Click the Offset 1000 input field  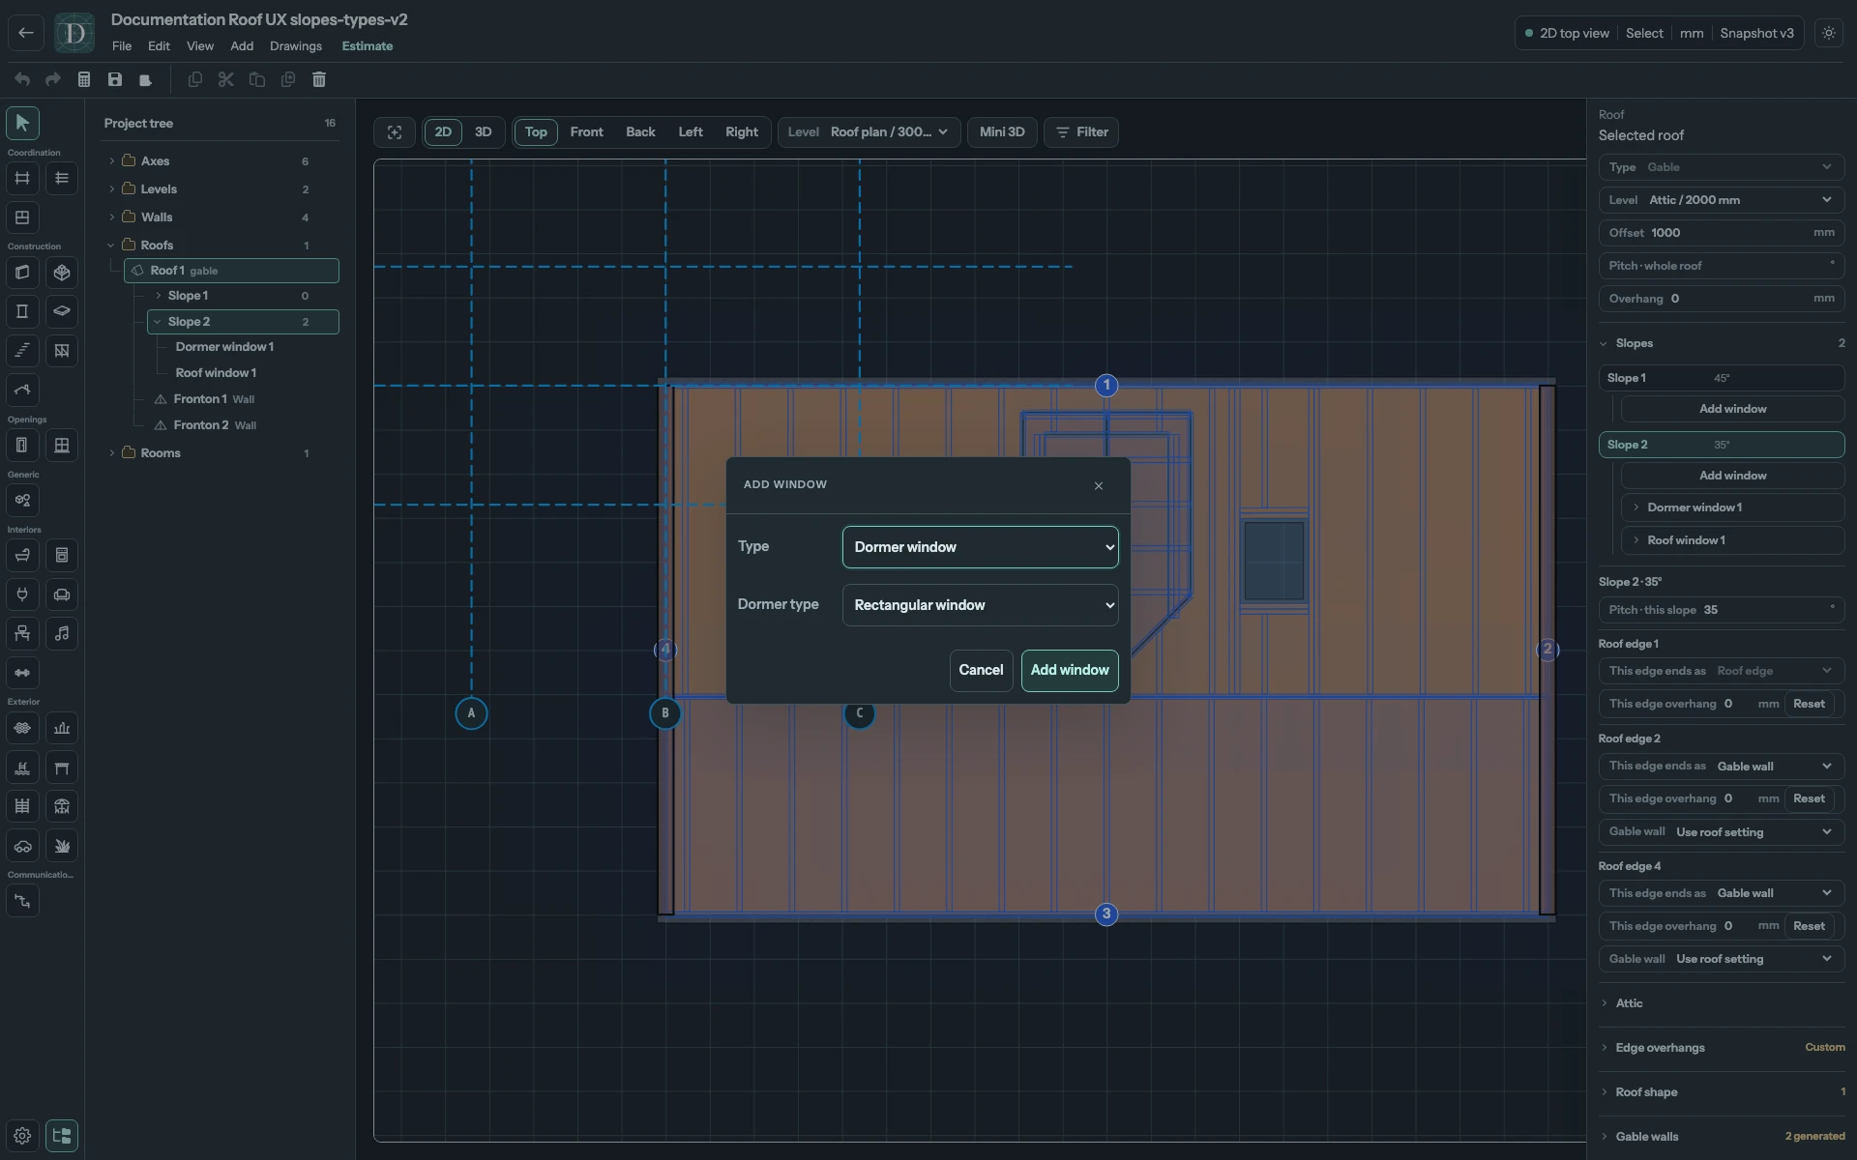click(1722, 233)
